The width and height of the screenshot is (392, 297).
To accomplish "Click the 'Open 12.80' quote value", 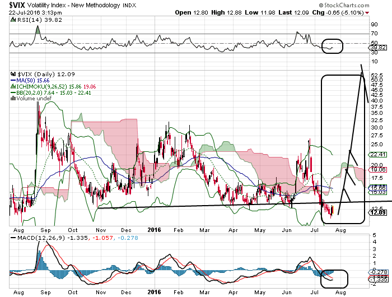I will click(x=192, y=12).
